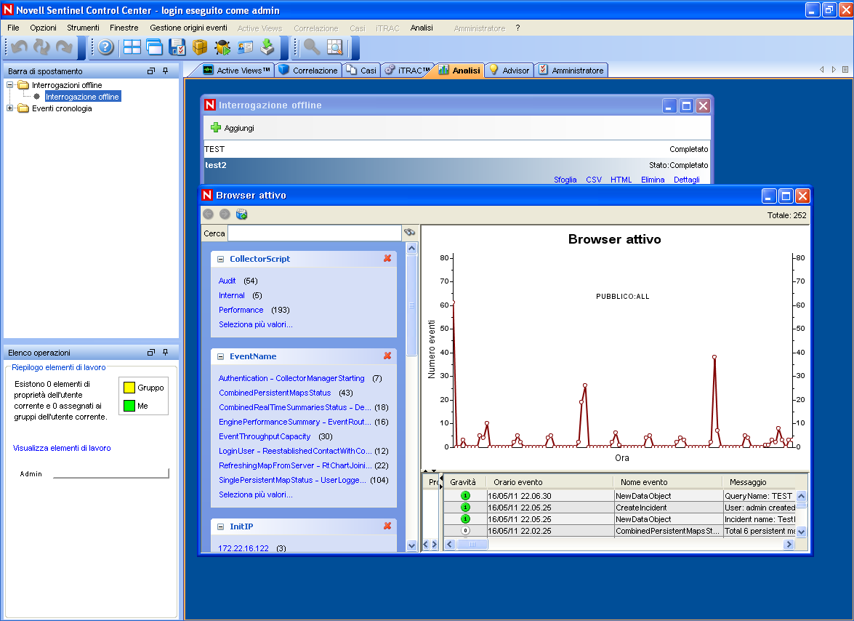Pin the Elenco operazioni panel

(166, 353)
